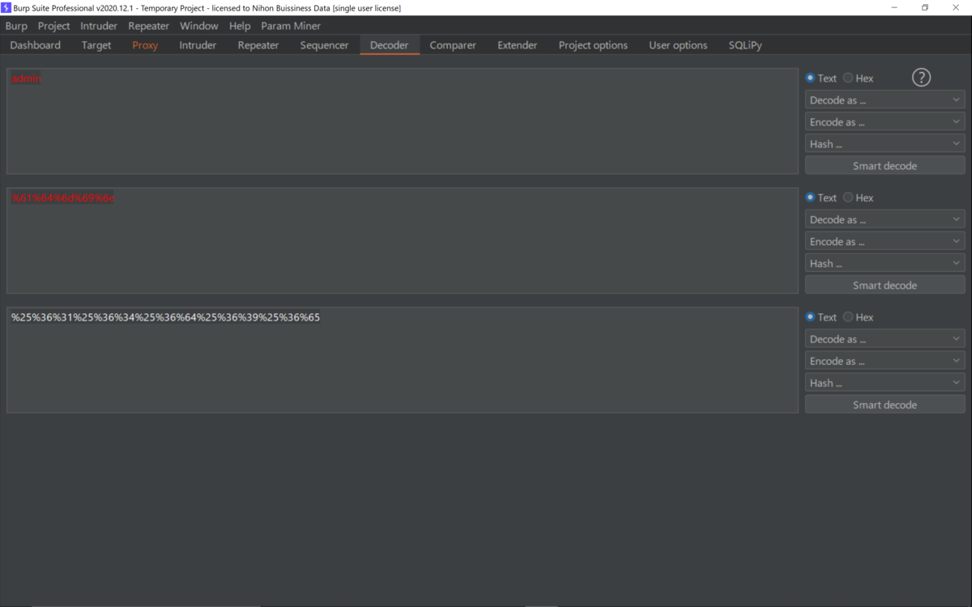Switch to the Project options tab
This screenshot has height=607, width=972.
coord(593,45)
